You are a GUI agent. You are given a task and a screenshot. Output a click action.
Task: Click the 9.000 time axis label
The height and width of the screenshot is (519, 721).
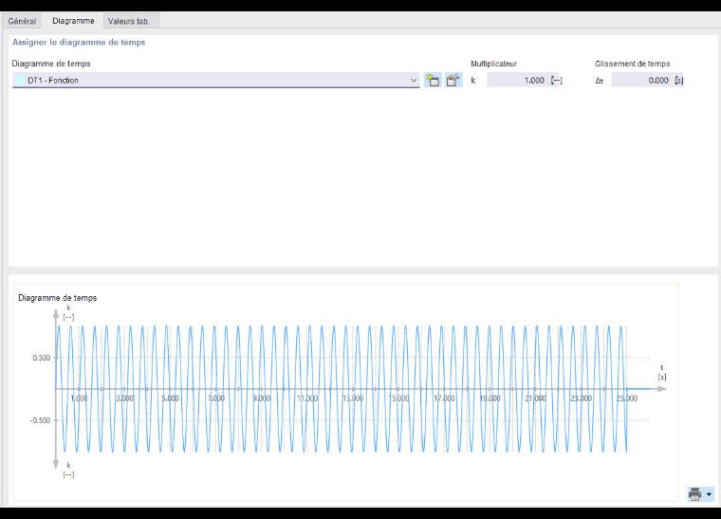262,399
